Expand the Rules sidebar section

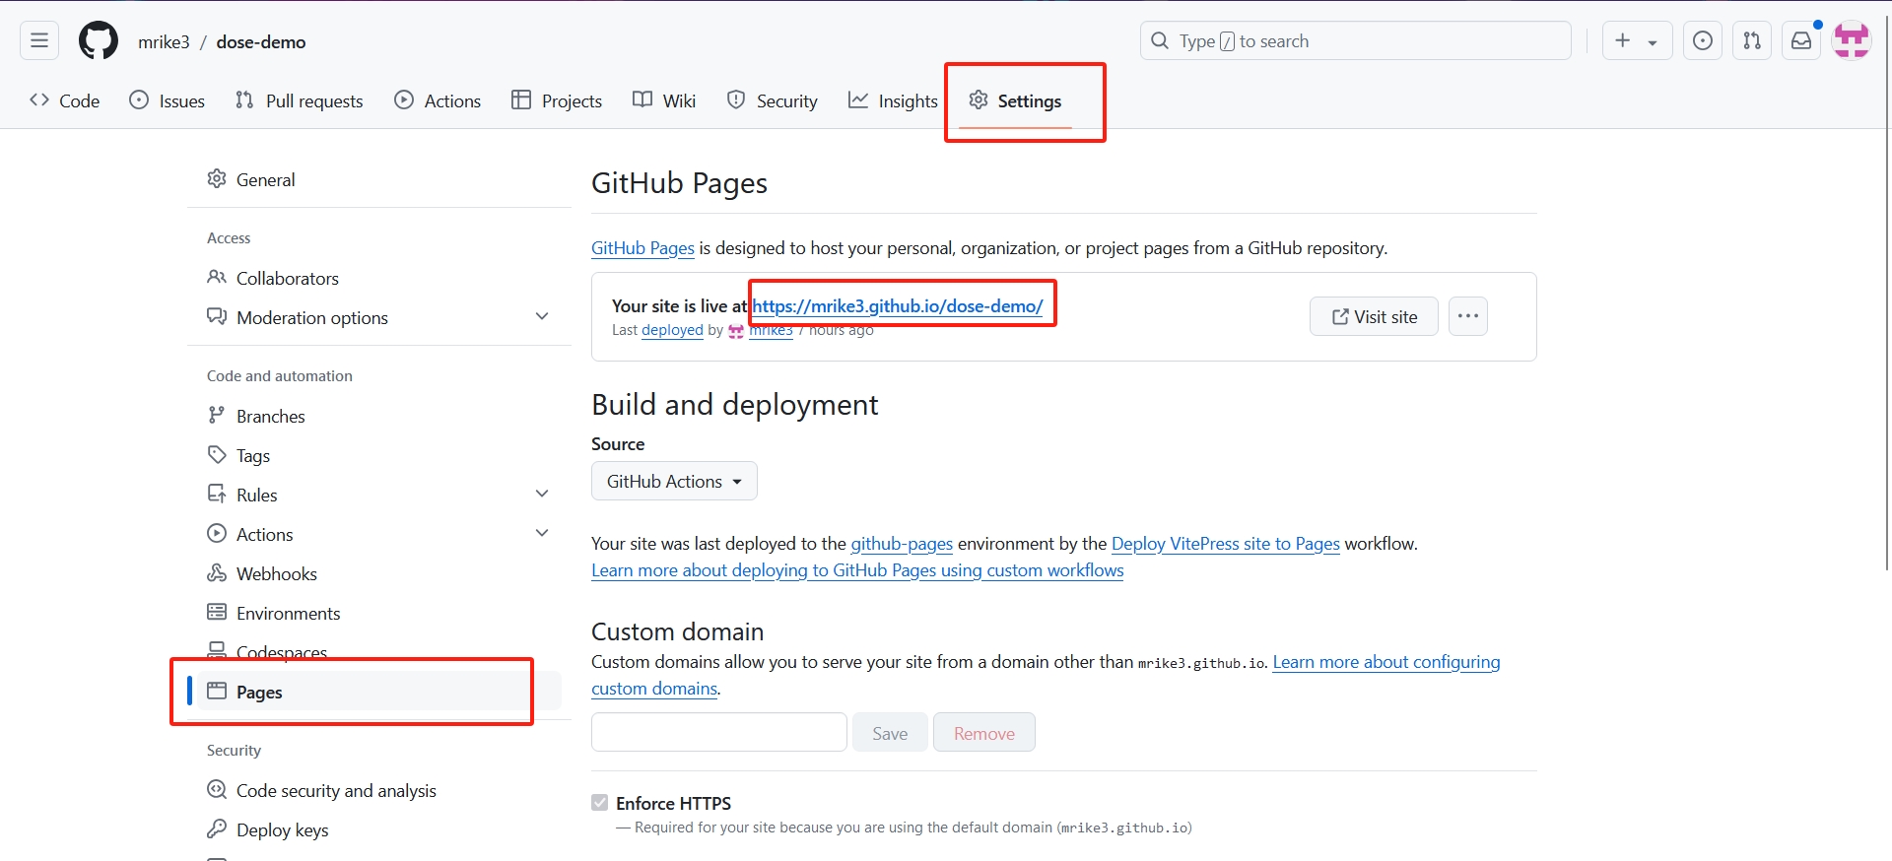[x=541, y=494]
